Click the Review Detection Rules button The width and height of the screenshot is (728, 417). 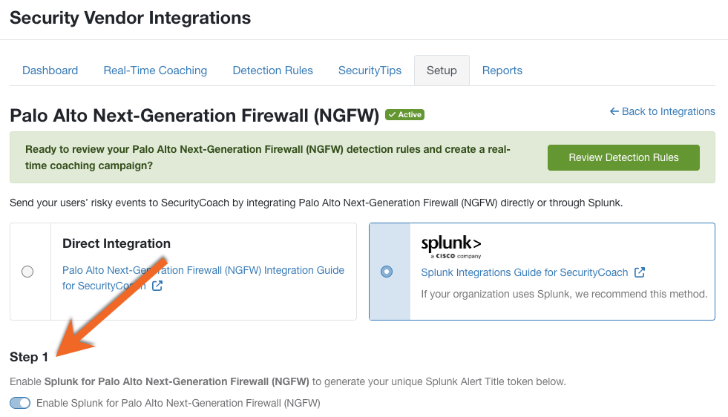point(623,157)
